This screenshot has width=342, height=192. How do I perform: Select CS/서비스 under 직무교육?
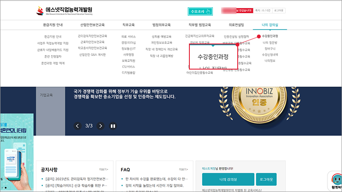[129, 67]
